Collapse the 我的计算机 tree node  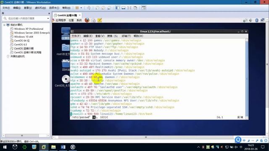point(4,25)
